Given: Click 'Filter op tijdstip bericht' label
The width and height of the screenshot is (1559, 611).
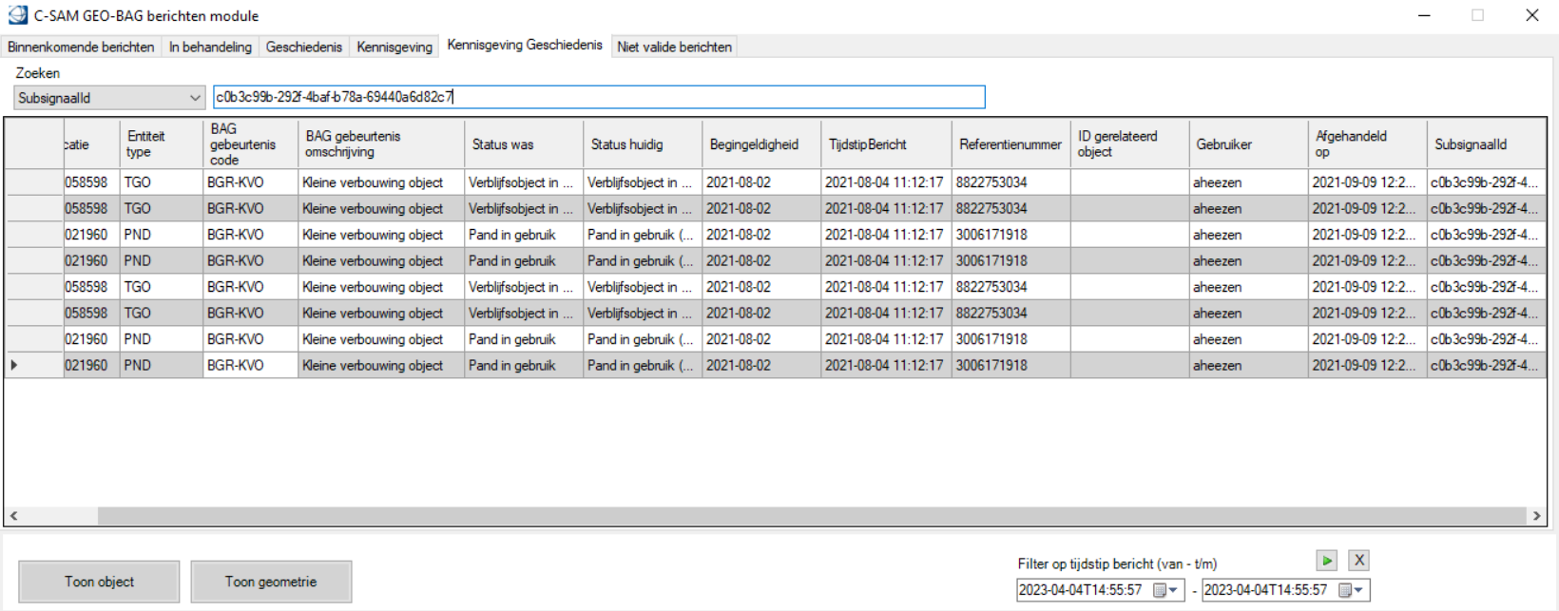Looking at the screenshot, I should click(x=1117, y=563).
